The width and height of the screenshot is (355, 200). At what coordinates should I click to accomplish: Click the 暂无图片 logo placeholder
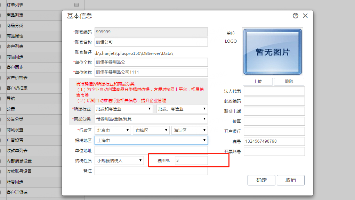[x=273, y=52]
